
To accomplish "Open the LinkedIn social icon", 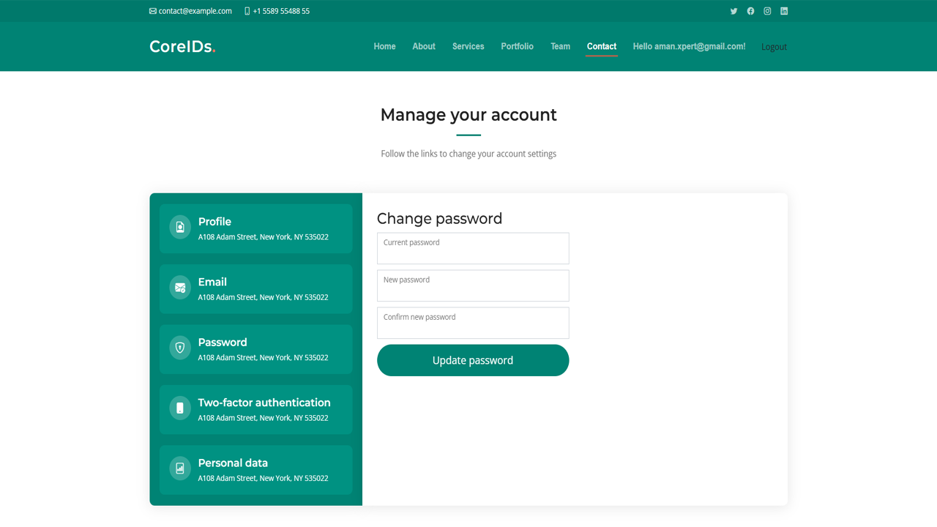I will coord(784,11).
